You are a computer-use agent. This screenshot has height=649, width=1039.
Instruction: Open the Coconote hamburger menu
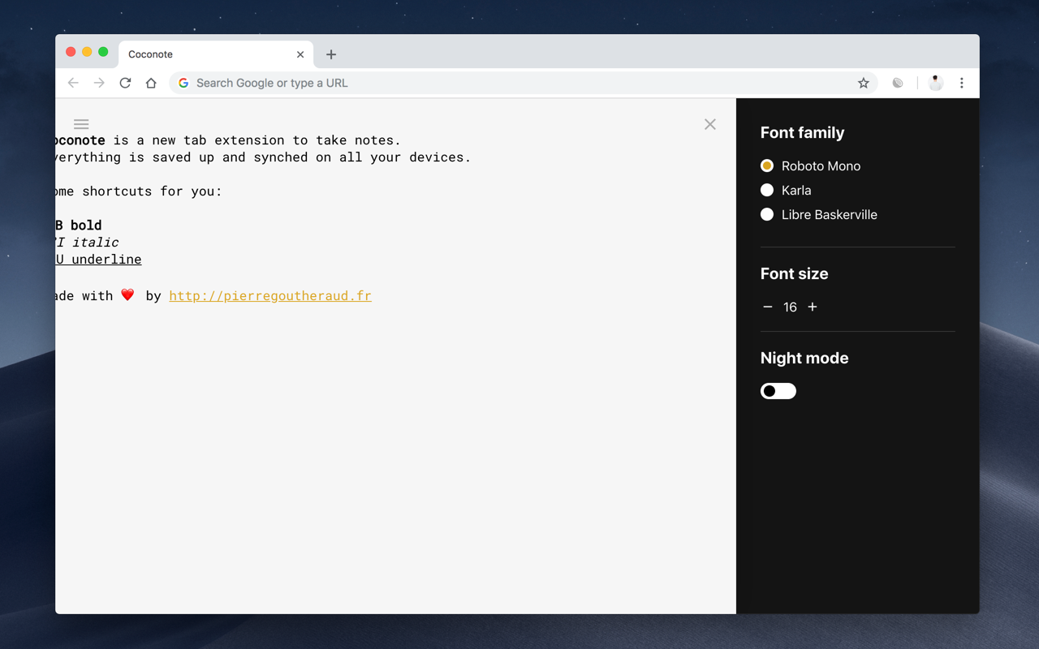pyautogui.click(x=81, y=124)
